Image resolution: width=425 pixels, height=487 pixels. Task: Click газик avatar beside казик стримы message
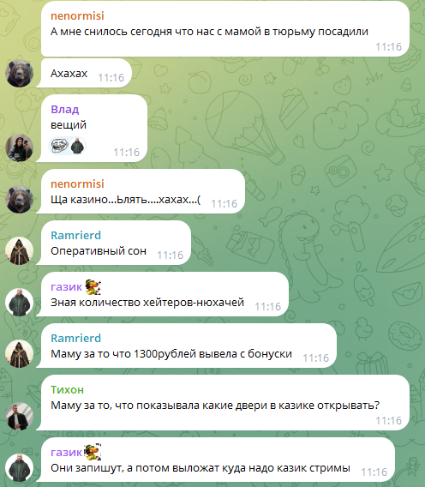coord(19,468)
